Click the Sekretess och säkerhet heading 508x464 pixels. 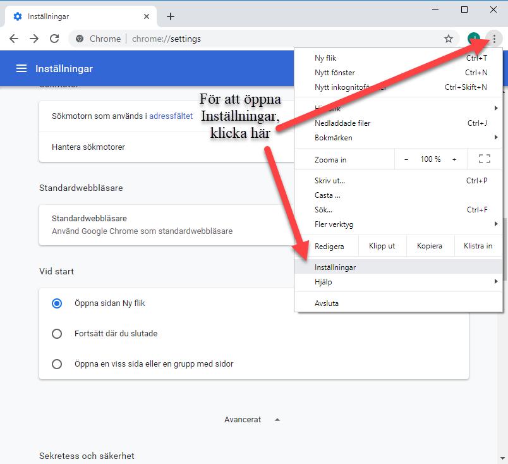coord(87,456)
